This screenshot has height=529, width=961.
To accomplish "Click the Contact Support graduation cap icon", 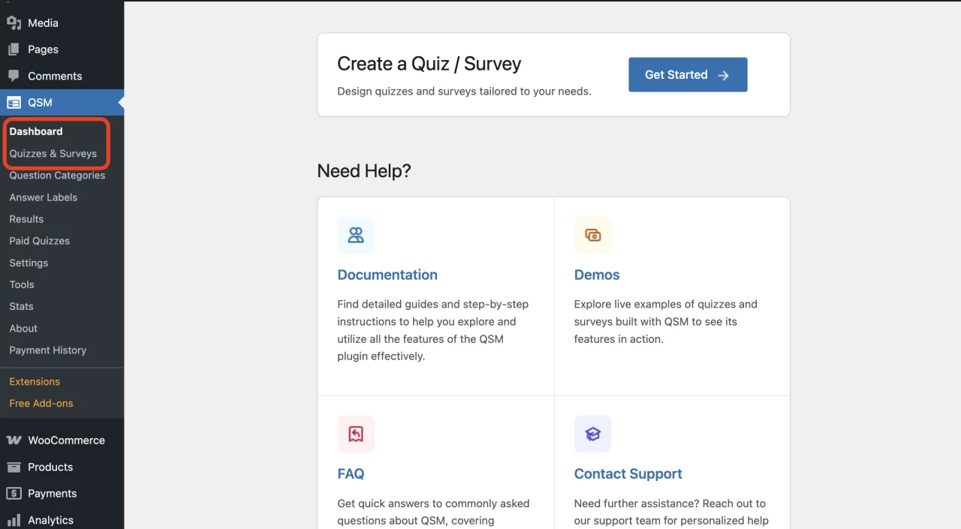I will (593, 434).
